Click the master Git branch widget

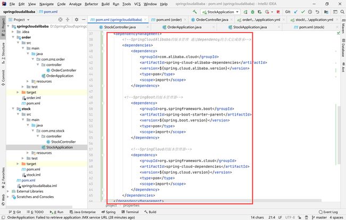click(x=319, y=217)
